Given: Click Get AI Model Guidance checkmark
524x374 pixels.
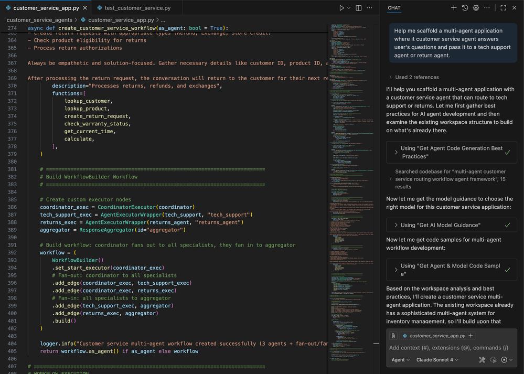Looking at the screenshot, I should (x=508, y=225).
